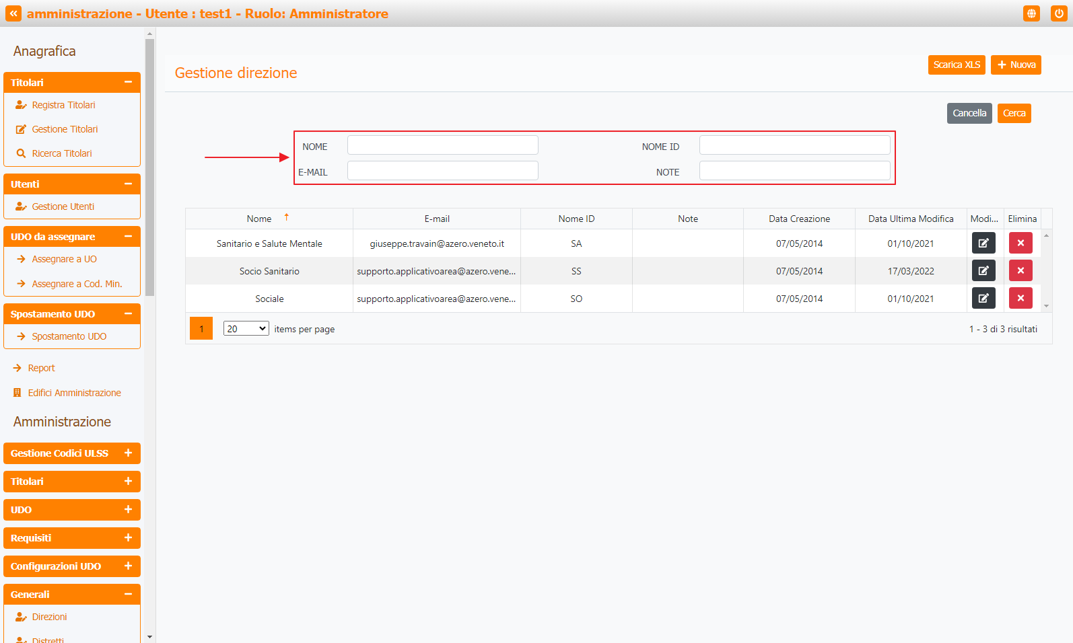
Task: Click the Nuova button
Action: pyautogui.click(x=1015, y=65)
